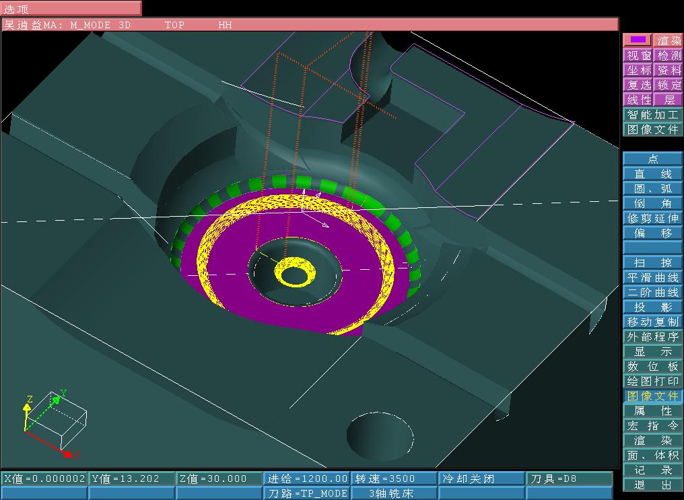Viewport: 684px width, 500px height.
Task: Toggle the 冷却关闭 coolant setting
Action: pos(482,478)
